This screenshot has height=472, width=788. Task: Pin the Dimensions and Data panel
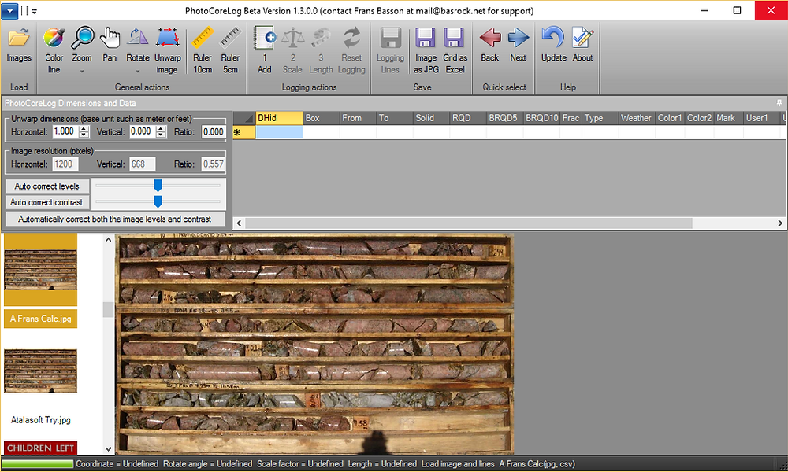click(779, 103)
